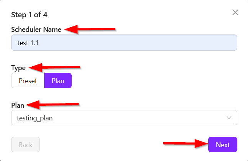Click the 'Step 1 of 4' heading

pyautogui.click(x=29, y=15)
